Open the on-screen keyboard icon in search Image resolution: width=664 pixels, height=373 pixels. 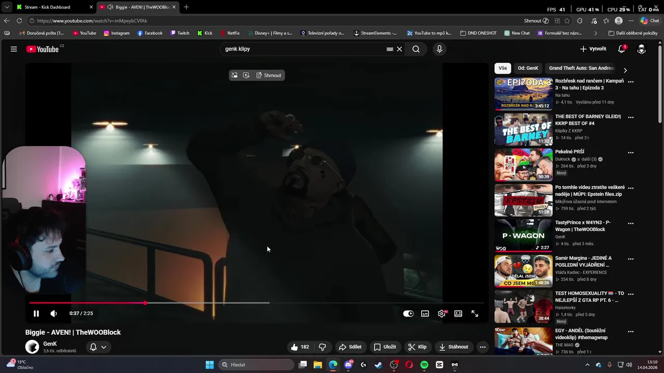(x=390, y=49)
